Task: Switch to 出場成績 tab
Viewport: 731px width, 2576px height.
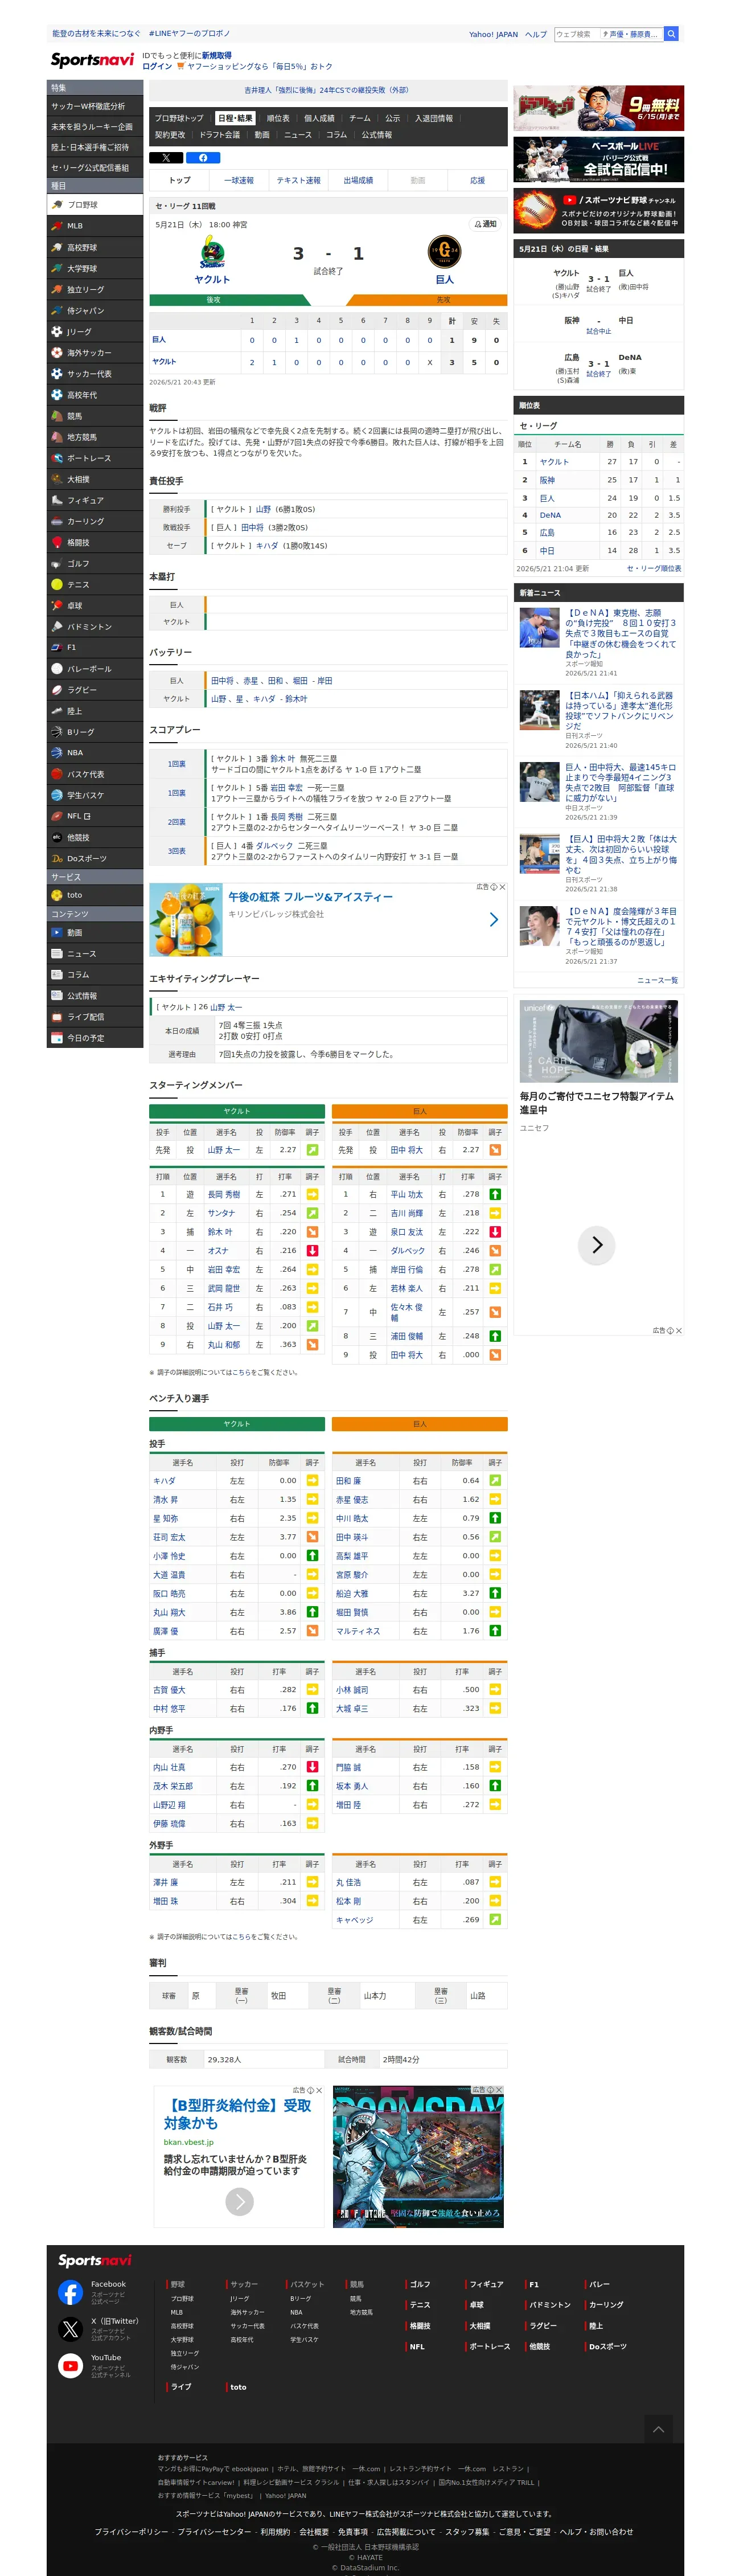Action: coord(358,181)
